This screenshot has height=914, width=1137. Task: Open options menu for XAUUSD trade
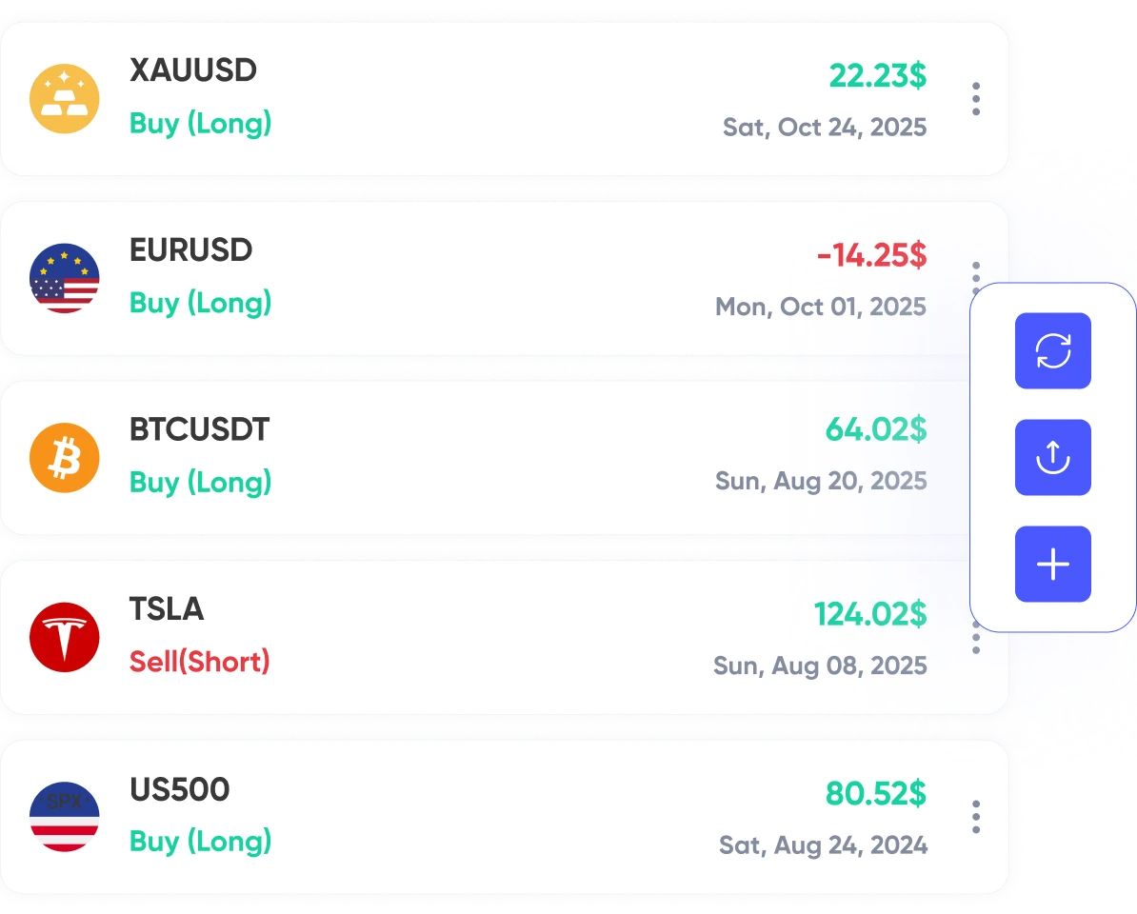[975, 97]
